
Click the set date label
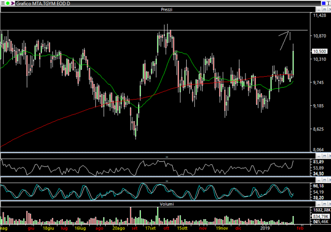click(x=135, y=228)
